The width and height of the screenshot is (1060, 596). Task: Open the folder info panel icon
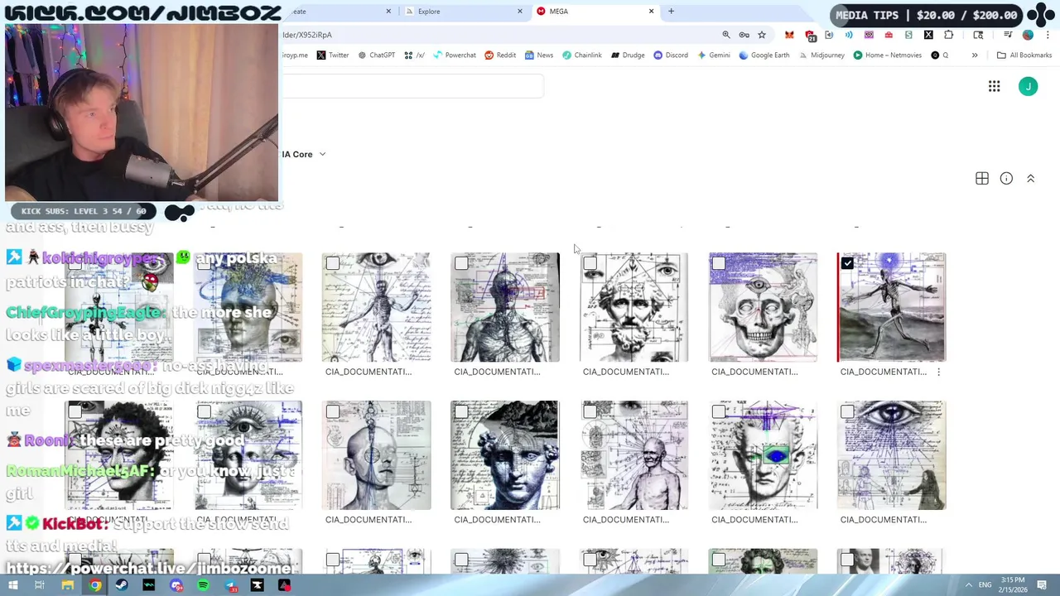click(x=1006, y=179)
